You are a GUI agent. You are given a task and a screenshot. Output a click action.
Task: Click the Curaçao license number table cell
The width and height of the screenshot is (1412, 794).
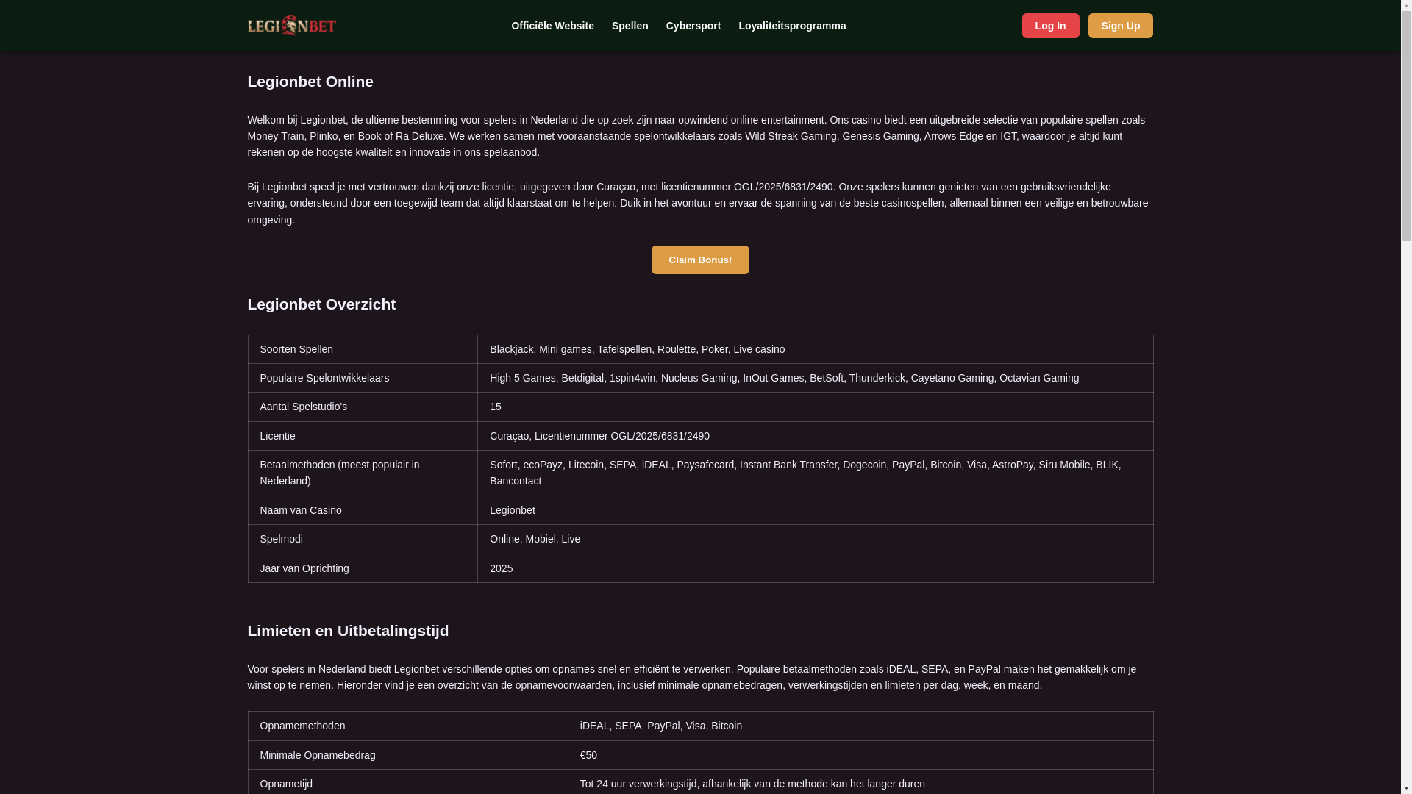pyautogui.click(x=815, y=436)
